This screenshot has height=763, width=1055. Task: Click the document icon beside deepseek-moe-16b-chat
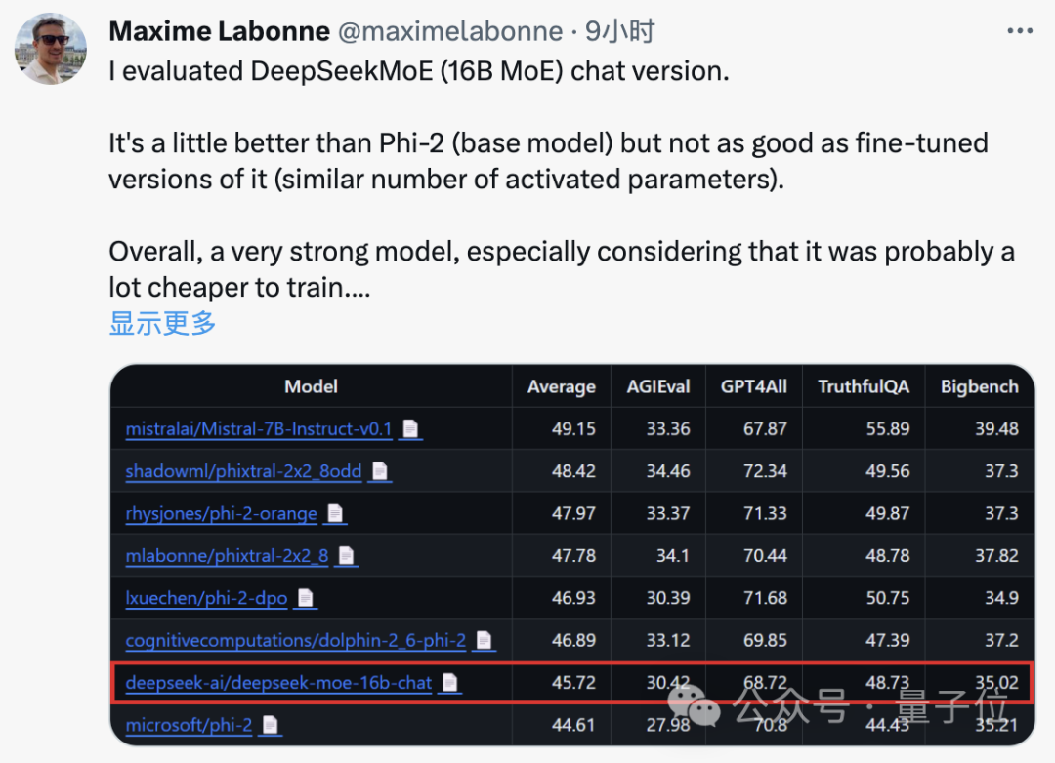449,683
